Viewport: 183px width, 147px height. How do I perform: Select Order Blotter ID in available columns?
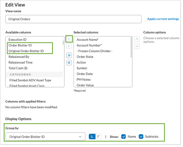click(21, 45)
